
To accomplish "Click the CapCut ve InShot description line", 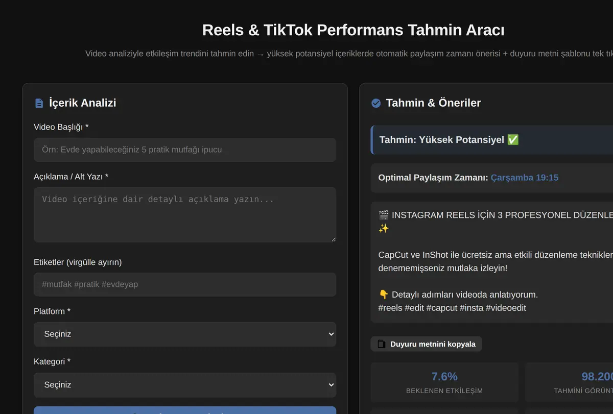I will (x=496, y=255).
